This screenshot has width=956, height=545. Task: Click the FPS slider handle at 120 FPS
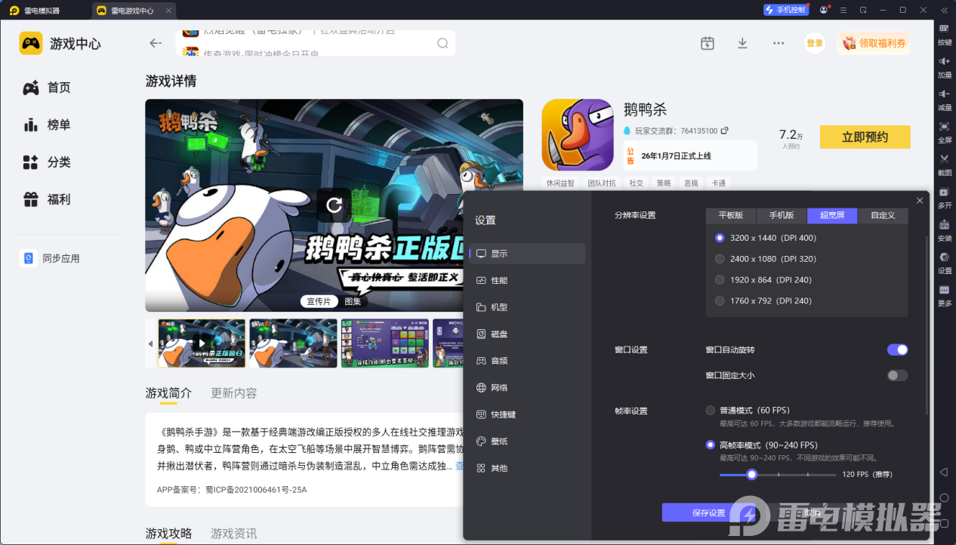click(x=751, y=474)
